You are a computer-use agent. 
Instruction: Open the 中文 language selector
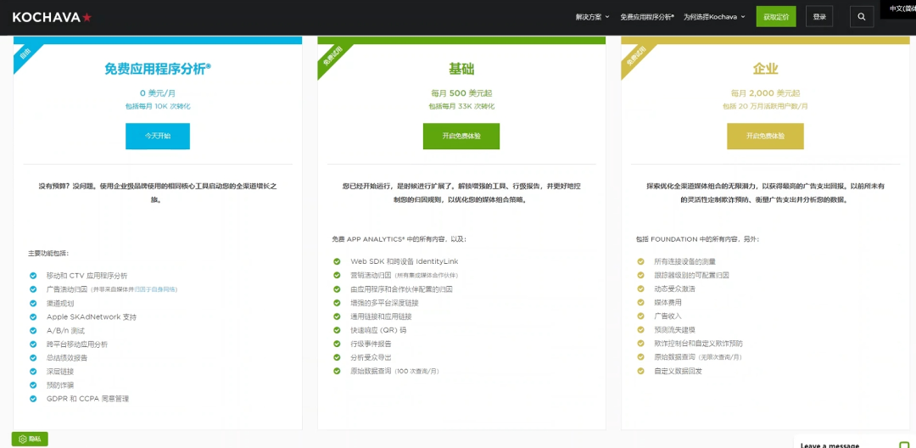[x=902, y=8]
